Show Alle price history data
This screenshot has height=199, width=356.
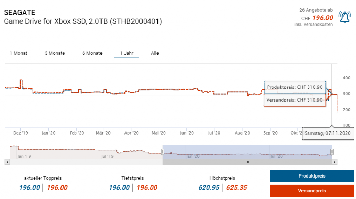coord(155,53)
